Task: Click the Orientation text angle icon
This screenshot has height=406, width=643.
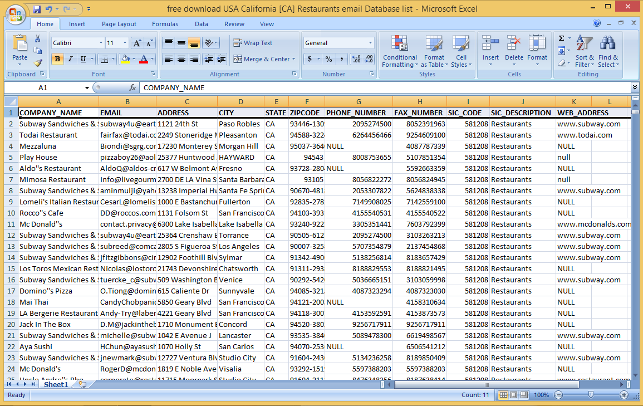Action: click(209, 43)
